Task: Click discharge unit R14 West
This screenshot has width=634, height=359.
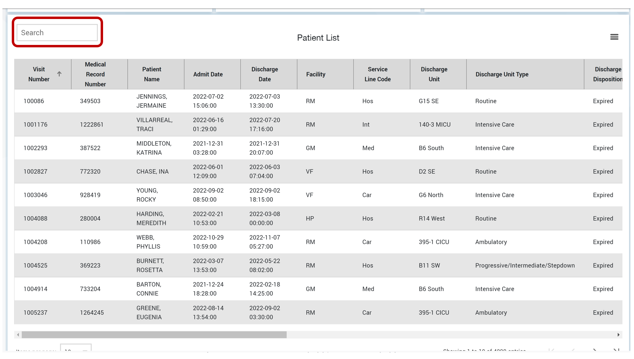Action: [432, 219]
